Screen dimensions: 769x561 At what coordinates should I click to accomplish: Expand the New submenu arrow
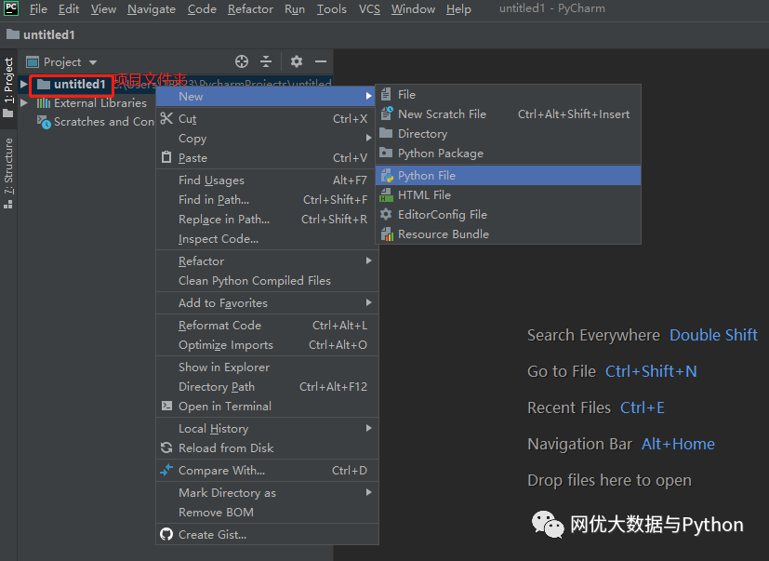[x=369, y=96]
